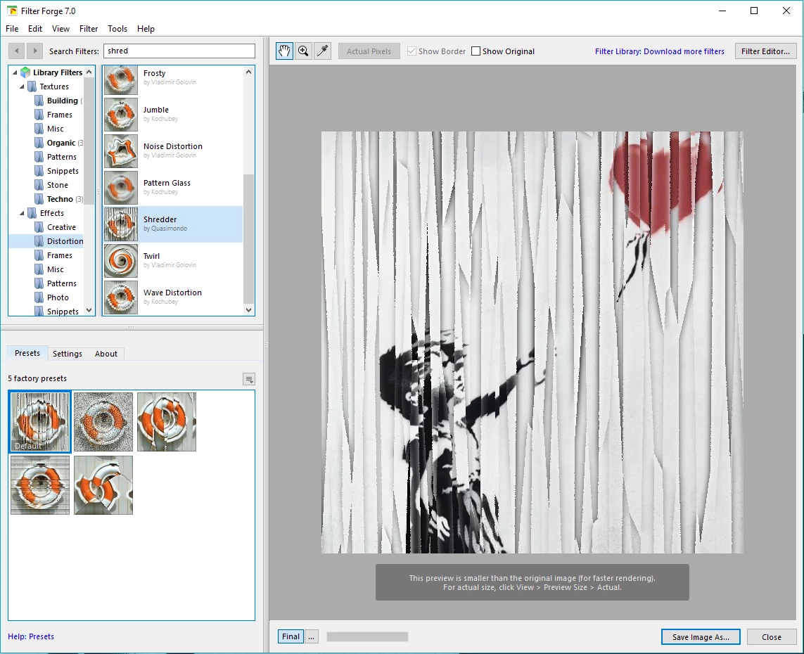Image resolution: width=804 pixels, height=654 pixels.
Task: Click the category tree scroll-down arrow
Action: tap(89, 309)
